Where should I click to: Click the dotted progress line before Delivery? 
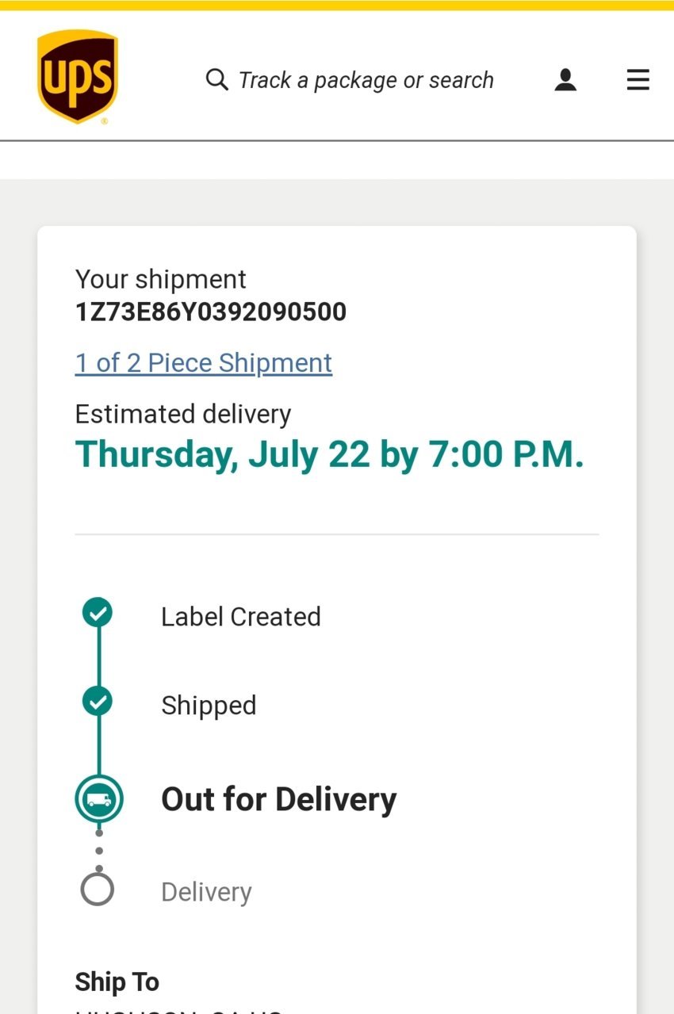pyautogui.click(x=98, y=850)
